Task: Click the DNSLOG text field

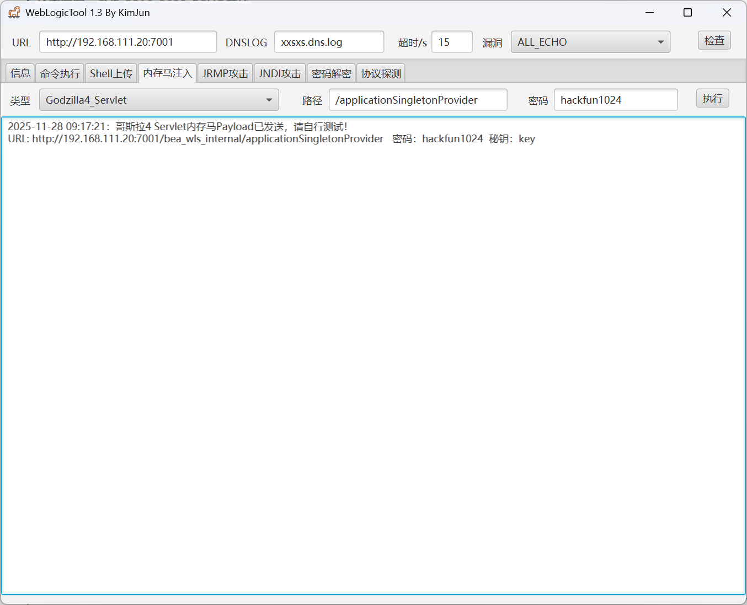Action: (329, 42)
